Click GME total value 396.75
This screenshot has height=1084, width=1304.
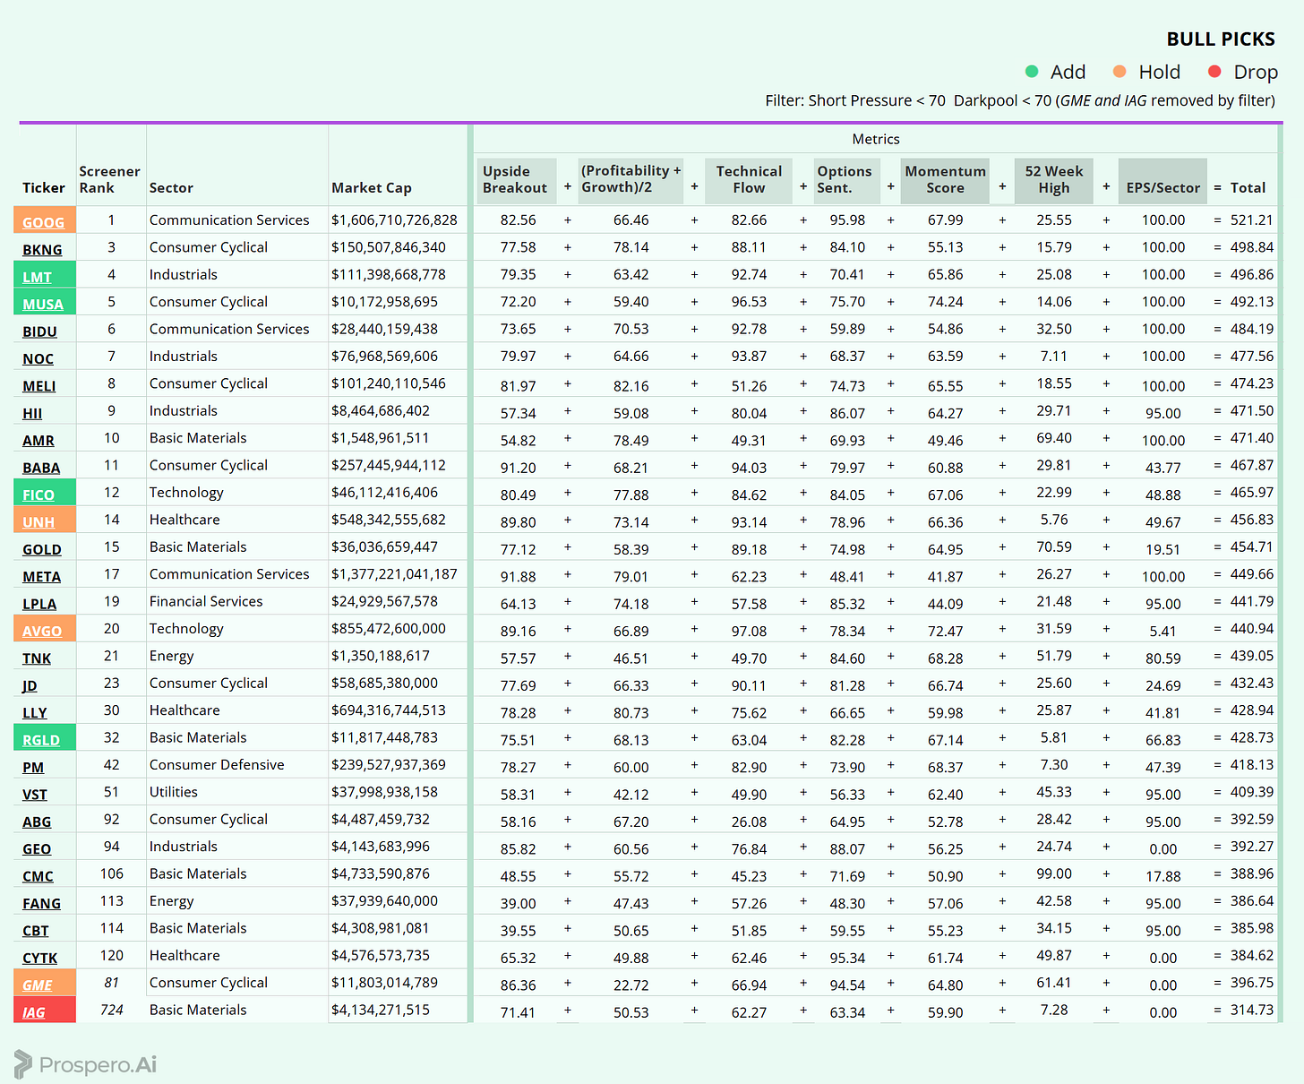[1252, 983]
